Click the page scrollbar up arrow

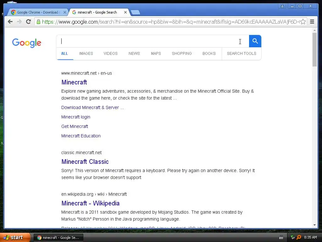pyautogui.click(x=314, y=30)
